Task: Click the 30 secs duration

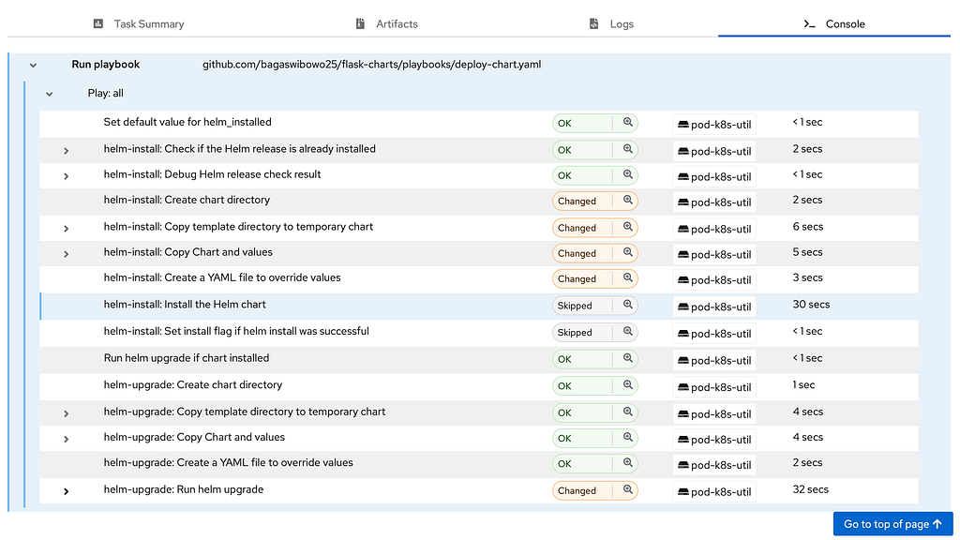Action: (x=811, y=305)
